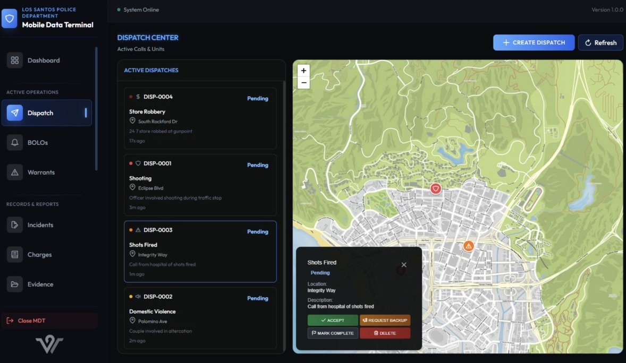Click Close MDT button
Screen dimensions: 626x363
click(49, 321)
